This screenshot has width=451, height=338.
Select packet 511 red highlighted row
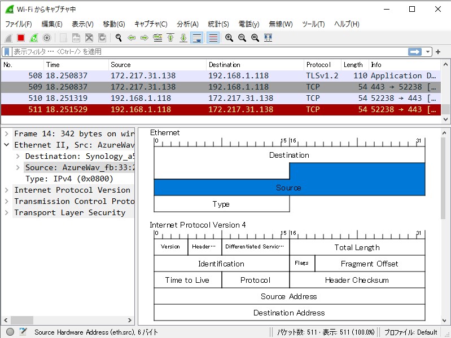(221, 109)
